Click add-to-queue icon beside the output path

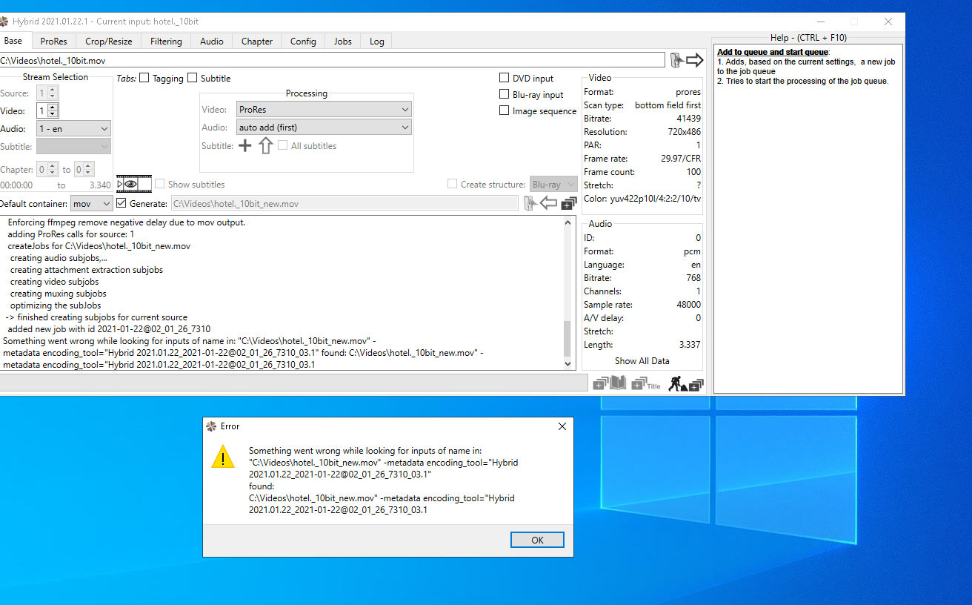(x=569, y=203)
